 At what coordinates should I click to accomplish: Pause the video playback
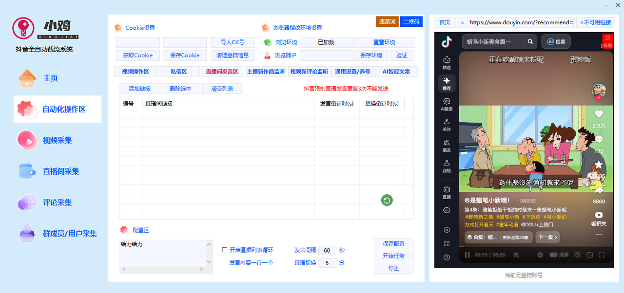pos(467,255)
